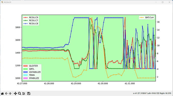Click the STABILIZE magenta legend swatch

(x=26, y=78)
